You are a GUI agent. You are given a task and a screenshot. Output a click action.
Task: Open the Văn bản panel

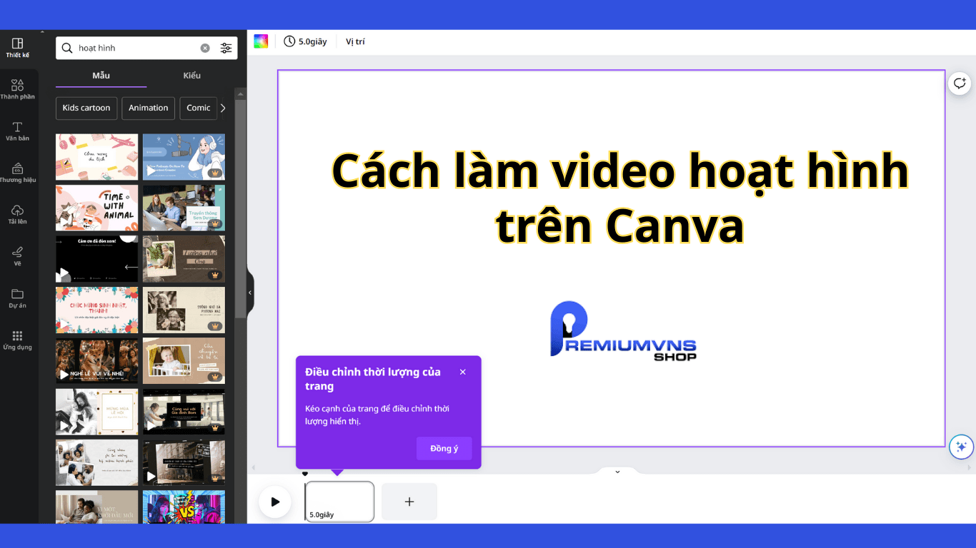tap(18, 128)
